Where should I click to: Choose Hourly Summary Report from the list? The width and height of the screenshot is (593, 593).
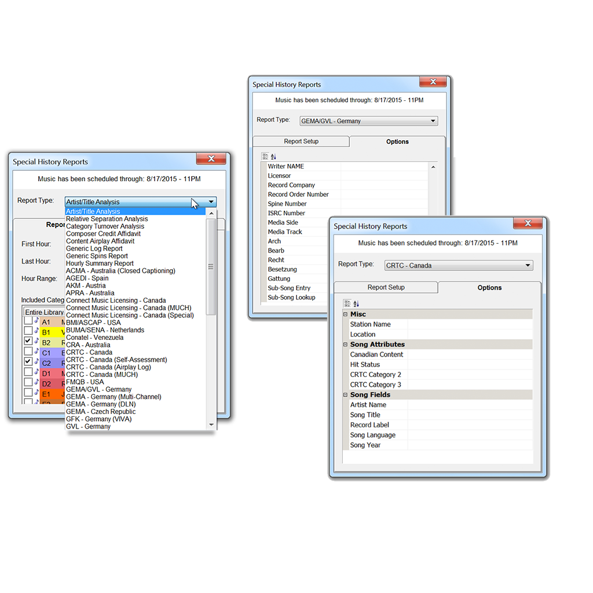(100, 263)
